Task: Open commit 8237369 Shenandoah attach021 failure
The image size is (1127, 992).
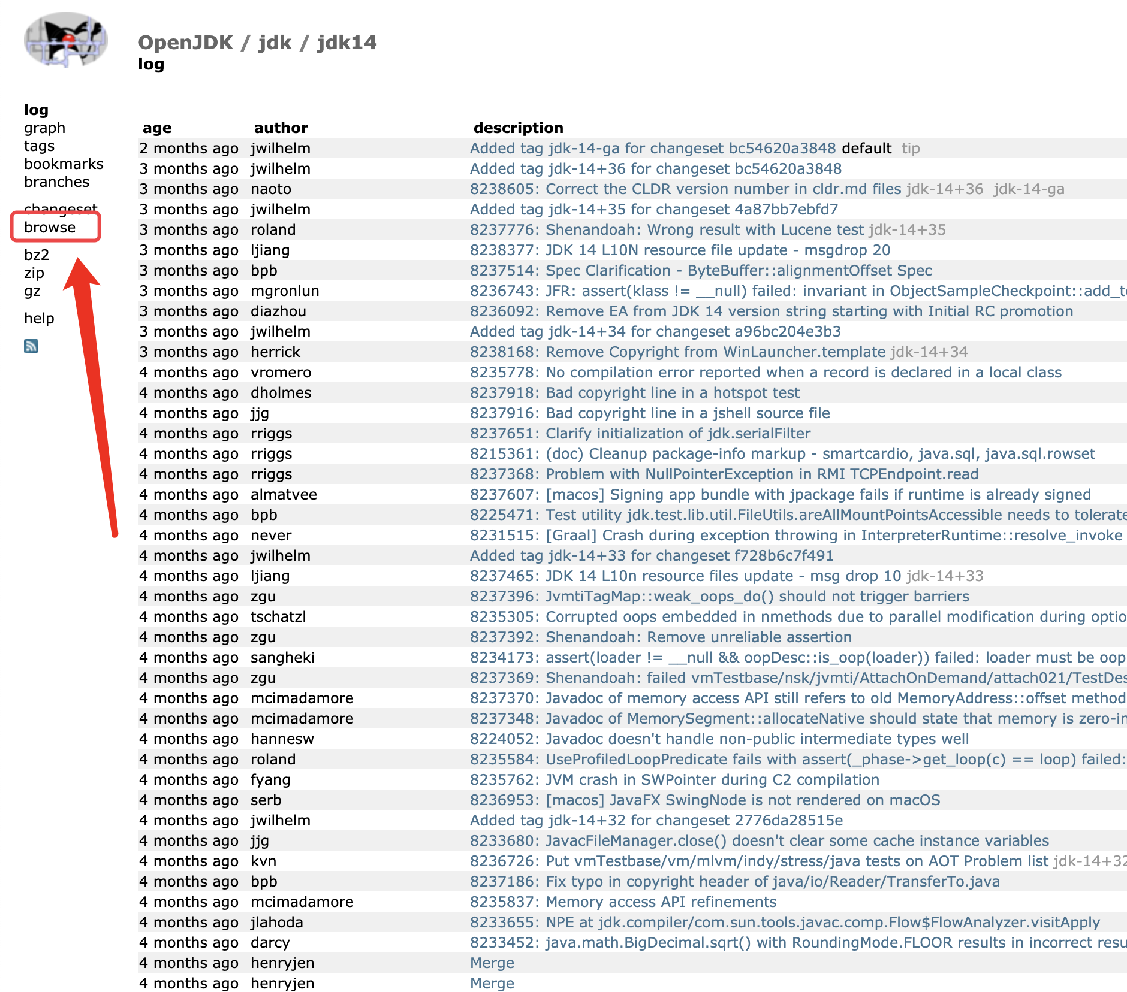Action: coord(798,678)
